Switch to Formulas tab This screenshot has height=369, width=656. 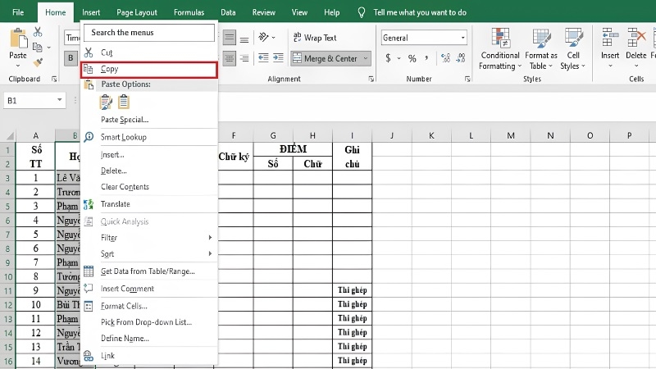click(189, 12)
